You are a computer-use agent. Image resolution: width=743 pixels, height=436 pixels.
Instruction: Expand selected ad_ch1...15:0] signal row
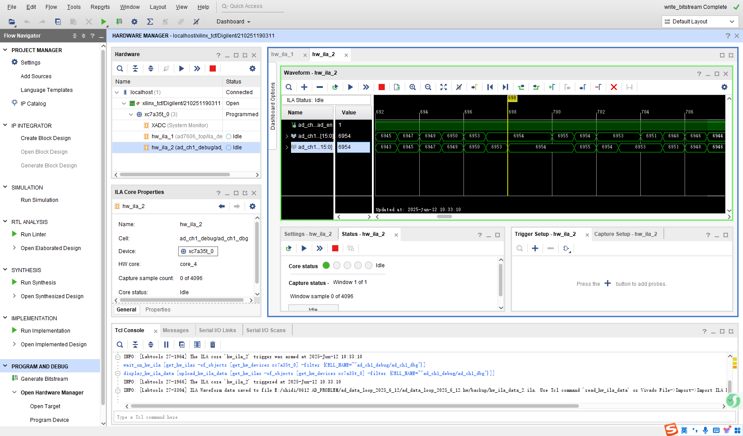(x=287, y=147)
